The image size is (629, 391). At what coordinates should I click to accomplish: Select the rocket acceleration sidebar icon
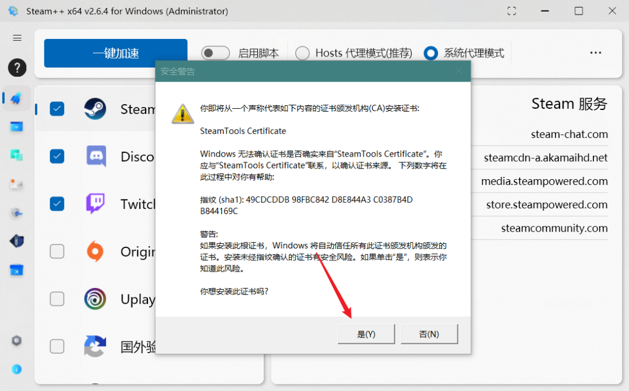pyautogui.click(x=16, y=98)
